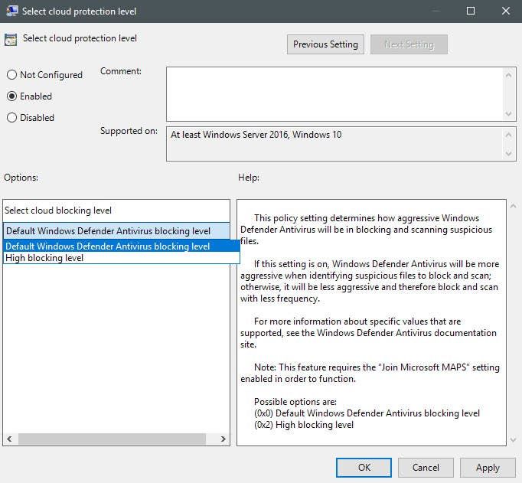Click the Supported on scroll down arrow

pos(508,153)
